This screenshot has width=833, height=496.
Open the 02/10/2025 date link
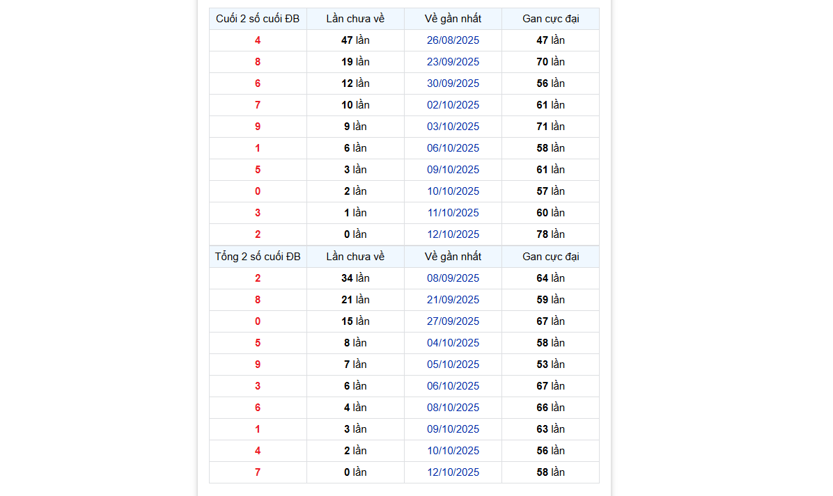click(453, 105)
